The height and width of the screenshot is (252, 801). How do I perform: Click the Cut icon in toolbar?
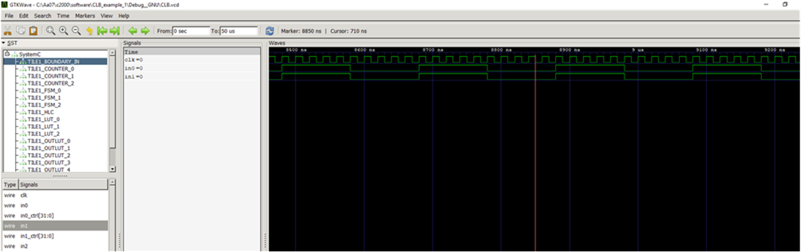pyautogui.click(x=8, y=30)
